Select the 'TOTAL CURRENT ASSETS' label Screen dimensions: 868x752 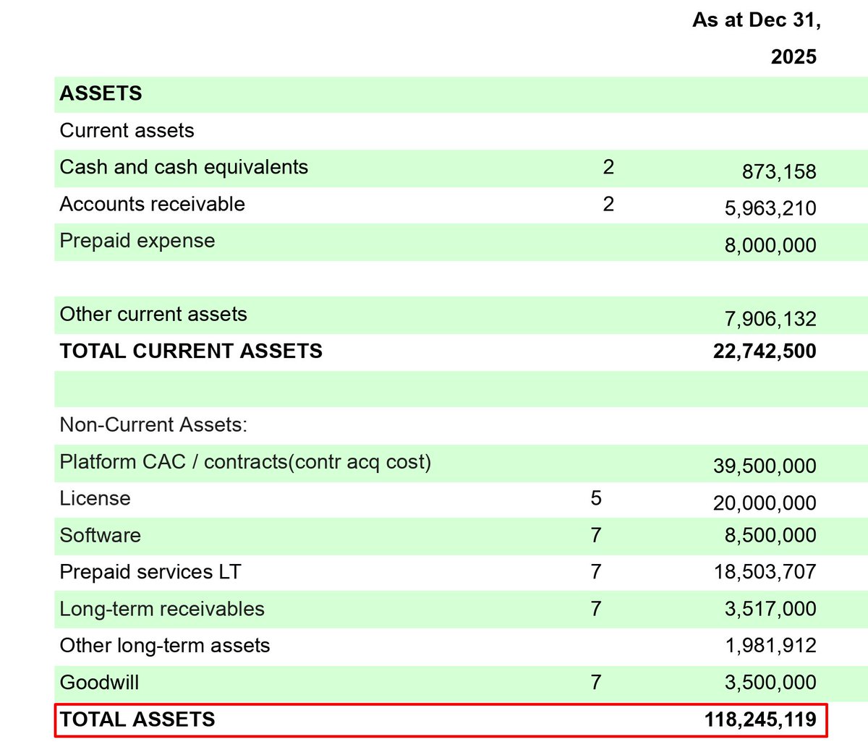tap(191, 351)
